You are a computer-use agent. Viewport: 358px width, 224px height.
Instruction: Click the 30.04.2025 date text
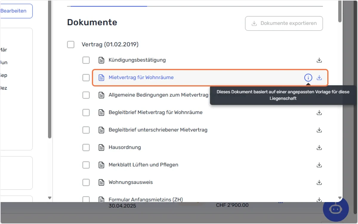tap(122, 205)
